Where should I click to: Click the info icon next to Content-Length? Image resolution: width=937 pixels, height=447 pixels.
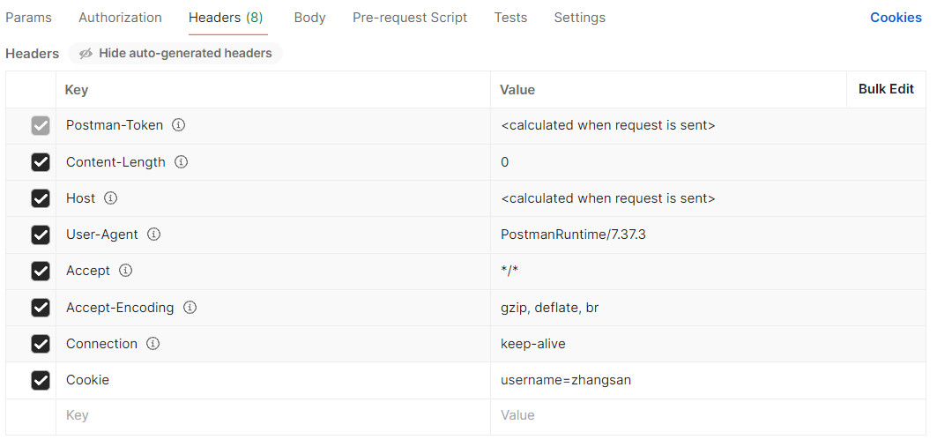tap(181, 162)
